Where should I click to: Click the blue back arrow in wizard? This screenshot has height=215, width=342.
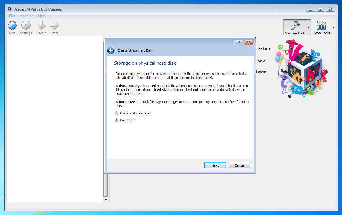pos(111,50)
